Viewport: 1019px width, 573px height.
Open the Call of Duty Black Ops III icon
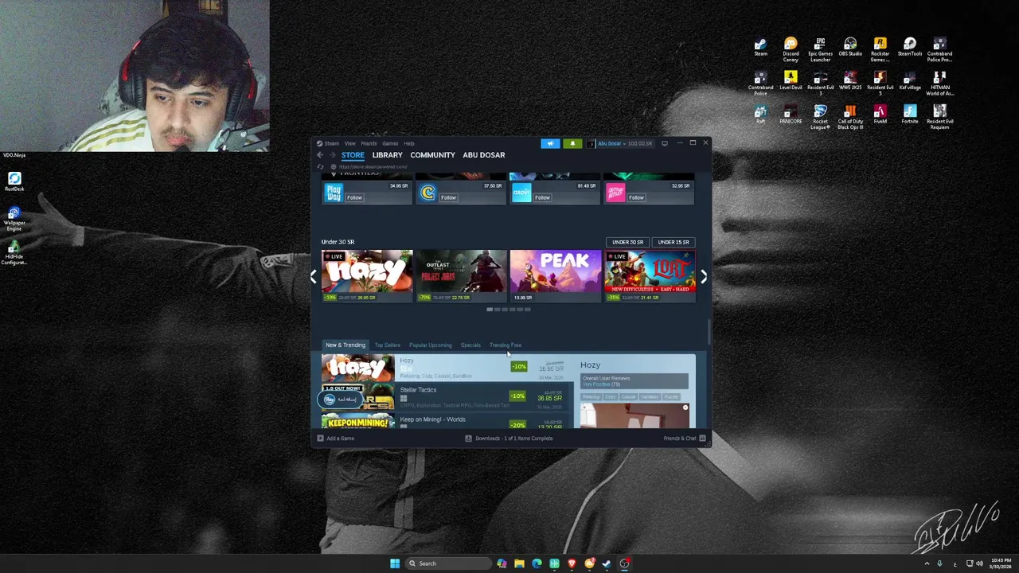click(x=850, y=116)
